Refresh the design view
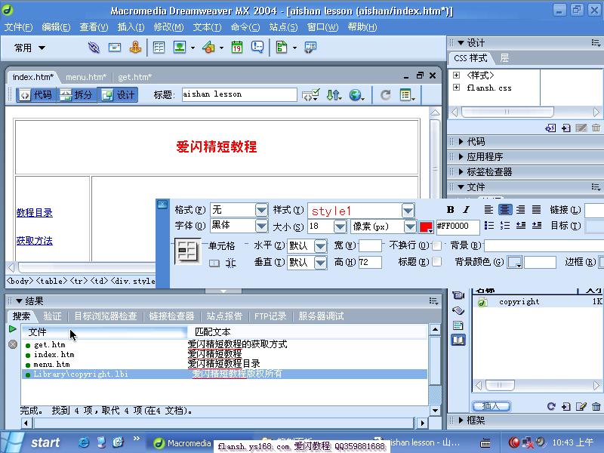The height and width of the screenshot is (453, 604). pos(385,95)
